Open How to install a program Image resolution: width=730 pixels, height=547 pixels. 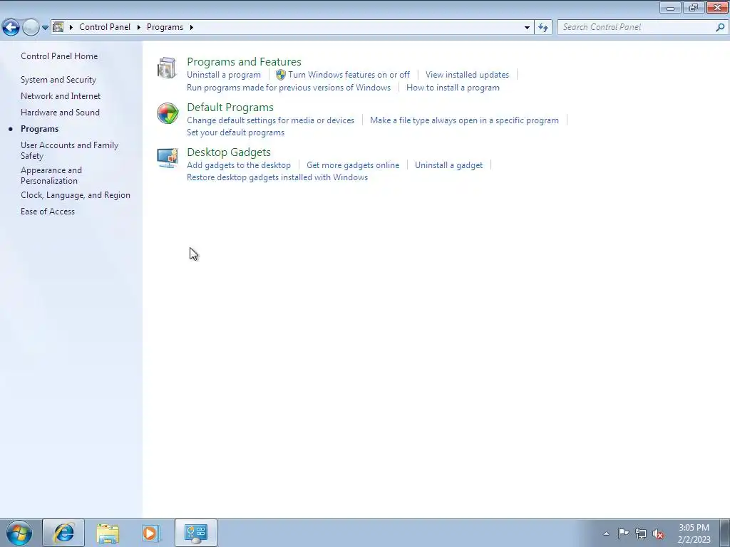pyautogui.click(x=453, y=88)
